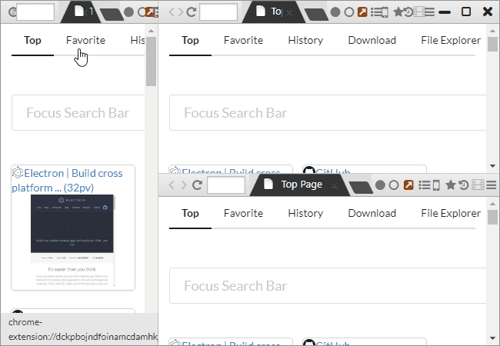Open history clock icon in top-right panel
This screenshot has height=346, width=500.
pos(408,12)
